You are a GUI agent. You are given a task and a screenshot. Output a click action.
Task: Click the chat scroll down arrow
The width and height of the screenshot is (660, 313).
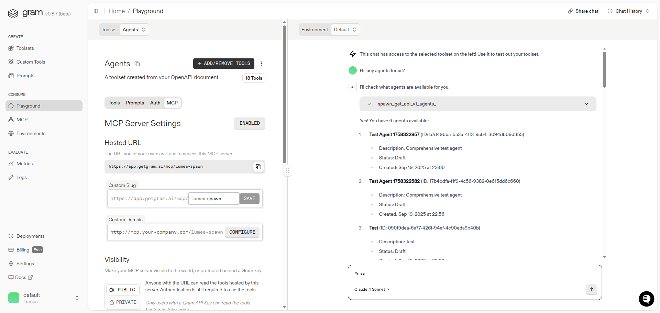click(604, 257)
